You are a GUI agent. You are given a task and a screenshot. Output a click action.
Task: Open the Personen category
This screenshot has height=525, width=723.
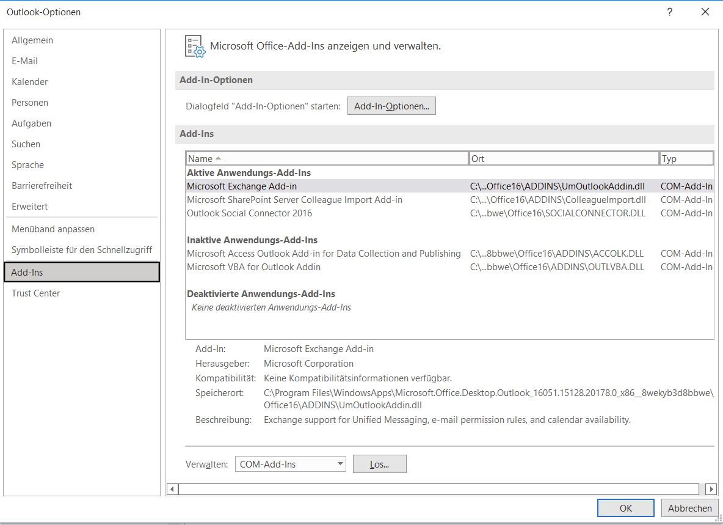coord(82,103)
